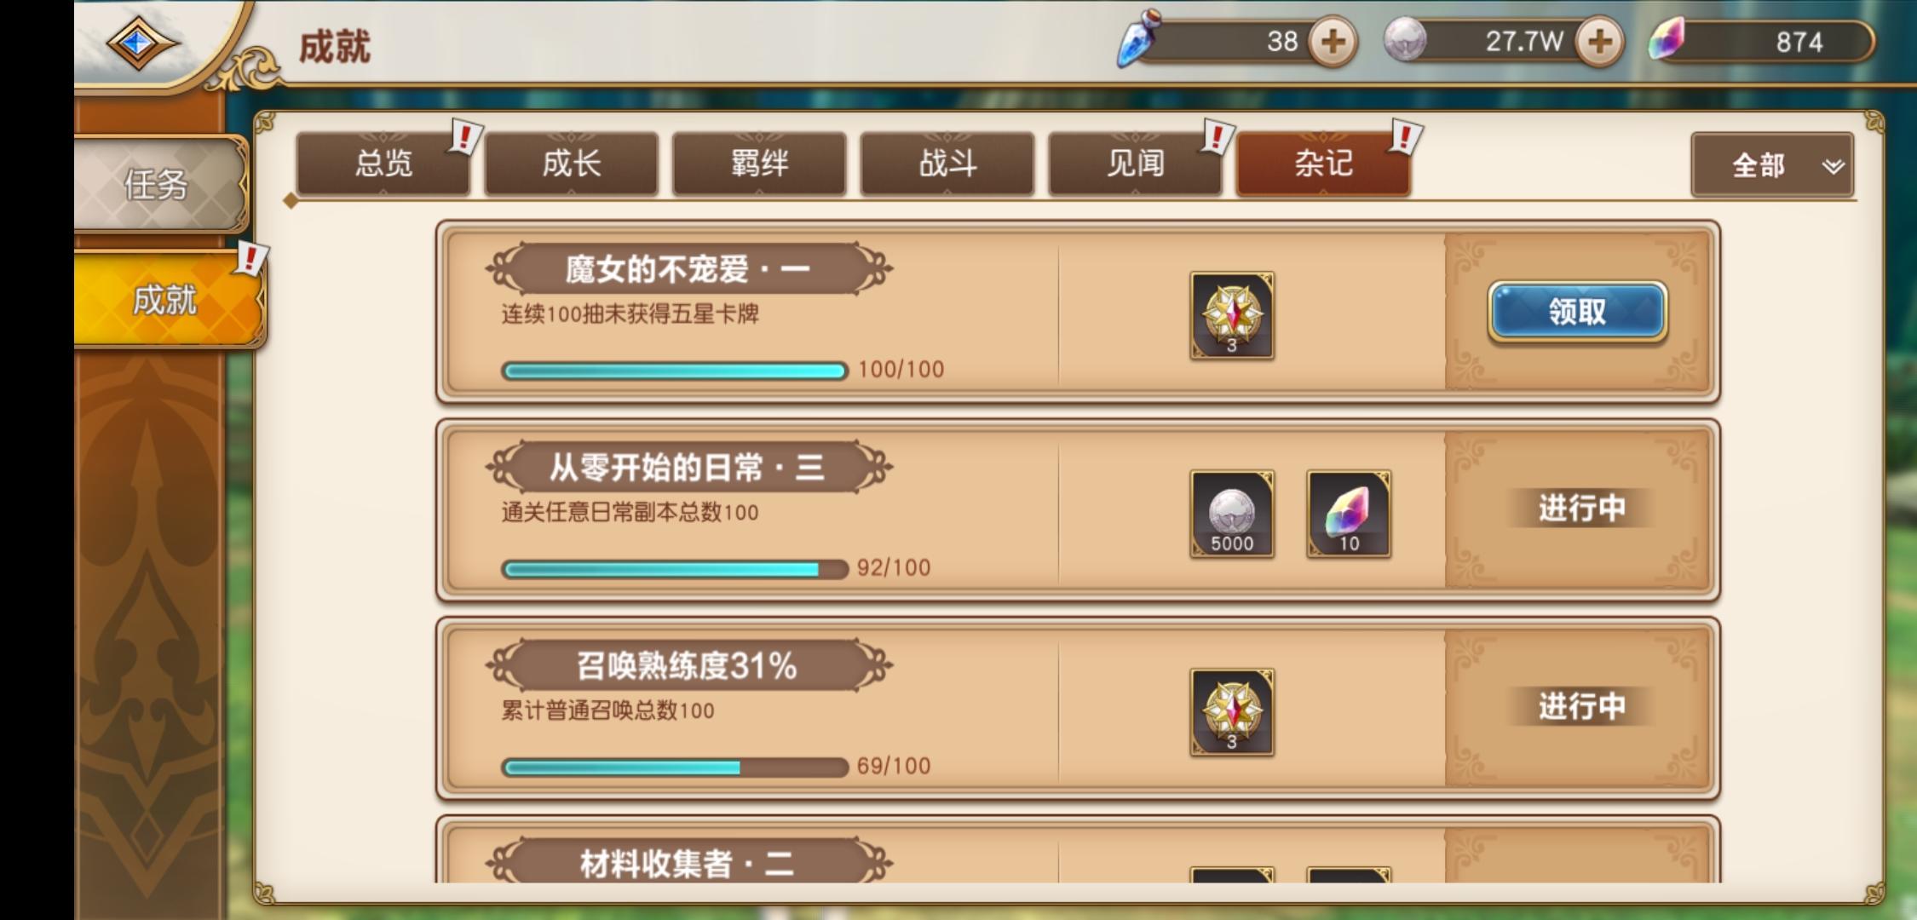Open the 见闻 tab

(x=1136, y=164)
